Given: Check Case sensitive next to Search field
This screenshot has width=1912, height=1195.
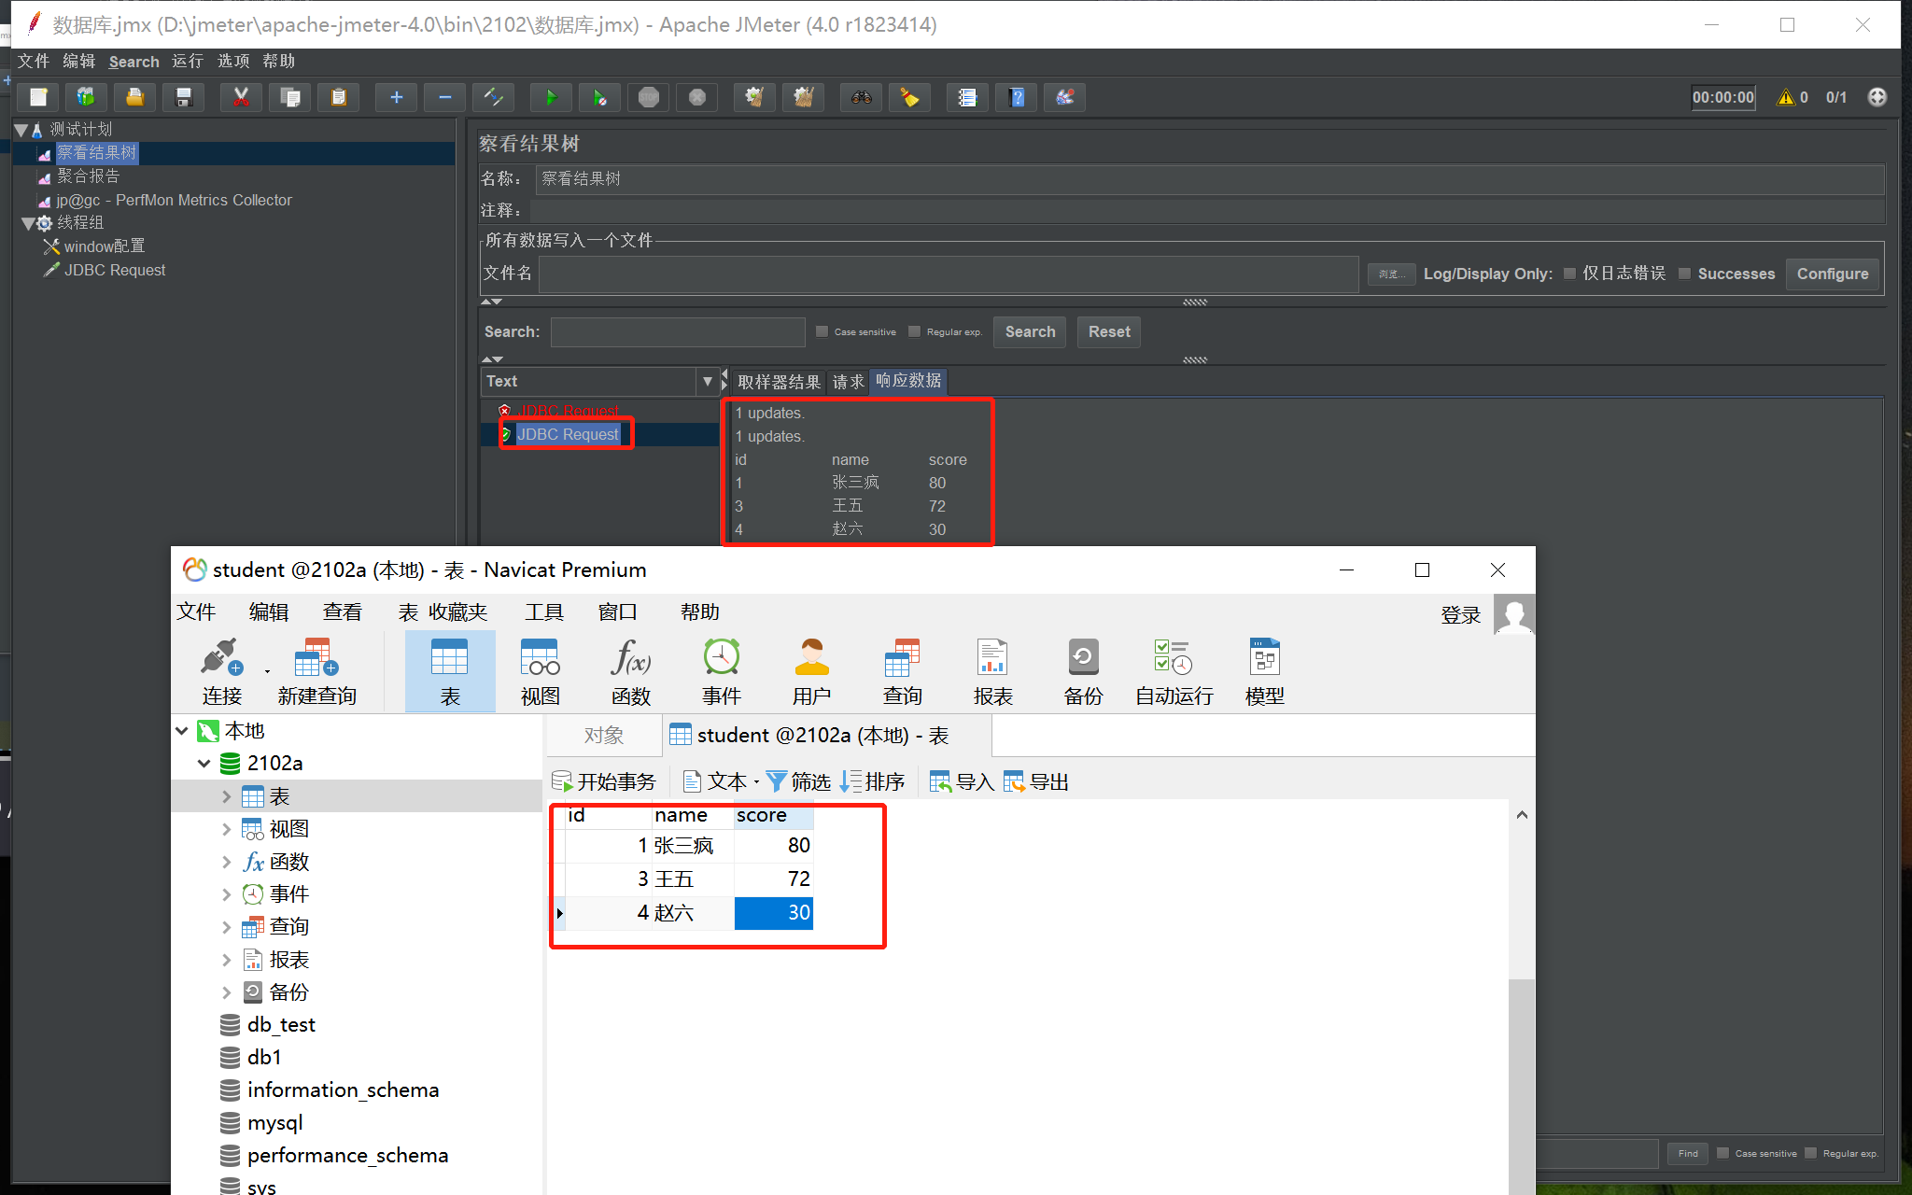Looking at the screenshot, I should (822, 331).
